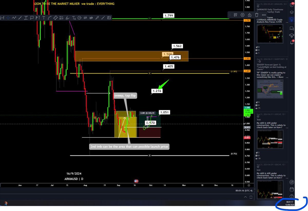The height and width of the screenshot is (211, 308).
Task: Maximize the bottom panel icon
Action: tap(251, 197)
